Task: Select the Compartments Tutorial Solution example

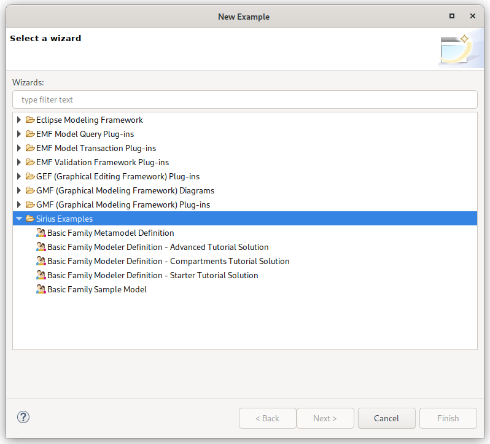Action: [168, 261]
